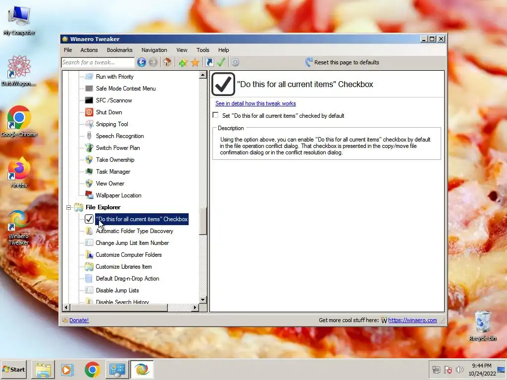The image size is (507, 380).
Task: Click the horizontal scrollbar left arrow
Action: (x=66, y=307)
